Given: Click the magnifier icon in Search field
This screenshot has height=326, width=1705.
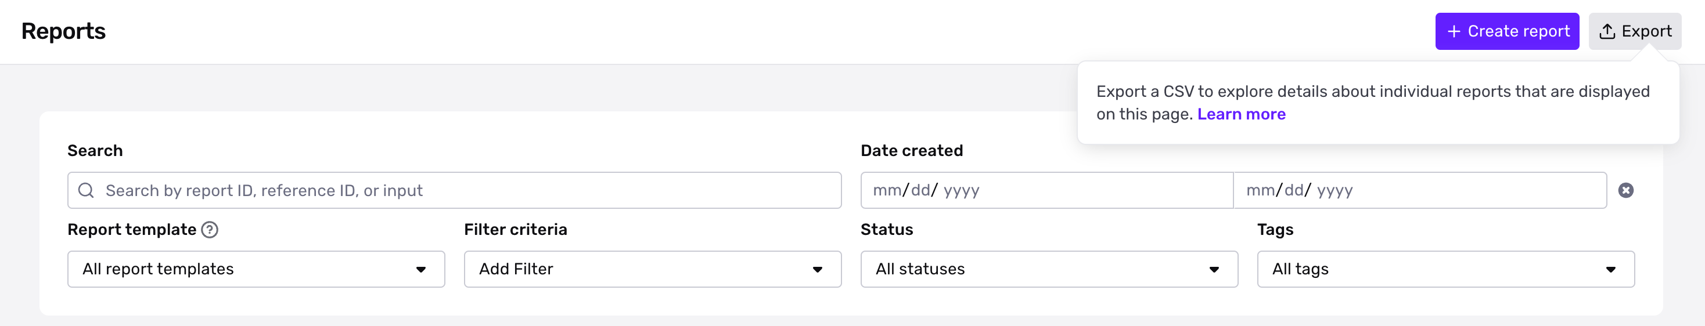Looking at the screenshot, I should click(86, 190).
